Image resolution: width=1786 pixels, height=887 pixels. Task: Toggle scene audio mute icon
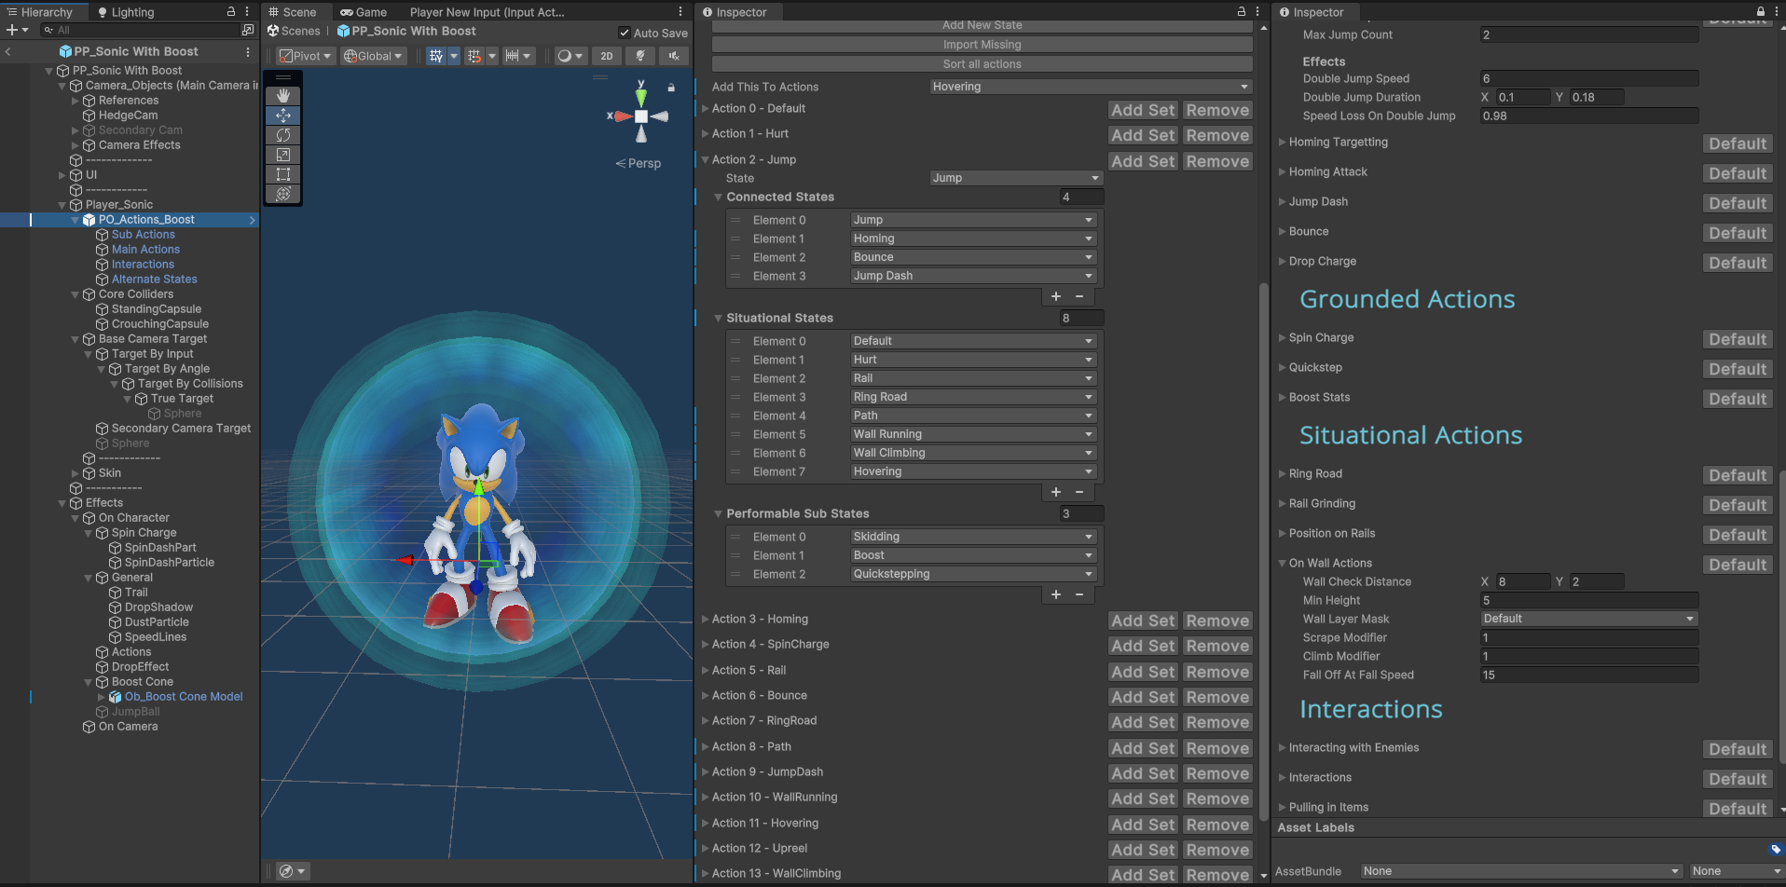click(673, 56)
